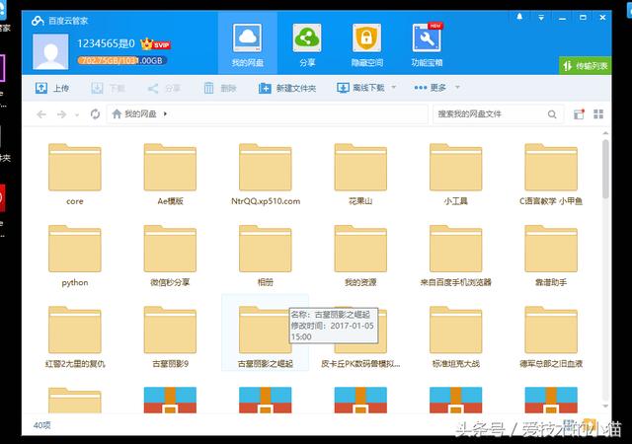632x444 pixels.
Task: Expand the 更多 dropdown arrow
Action: tap(457, 87)
